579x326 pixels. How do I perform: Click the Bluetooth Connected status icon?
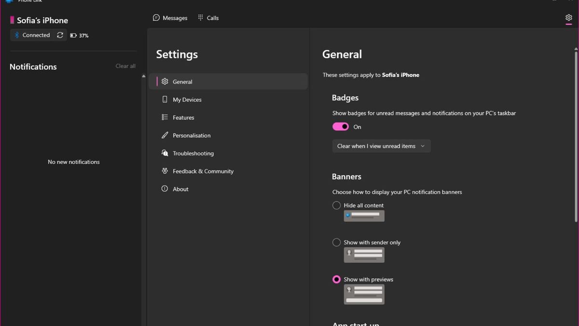16,35
